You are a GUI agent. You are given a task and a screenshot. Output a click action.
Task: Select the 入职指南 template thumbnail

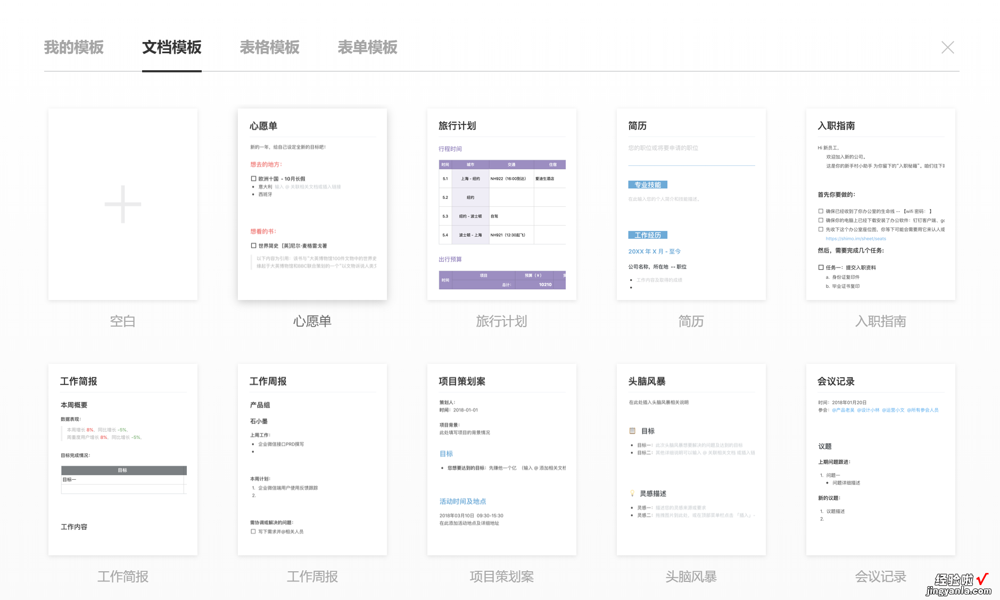point(881,204)
